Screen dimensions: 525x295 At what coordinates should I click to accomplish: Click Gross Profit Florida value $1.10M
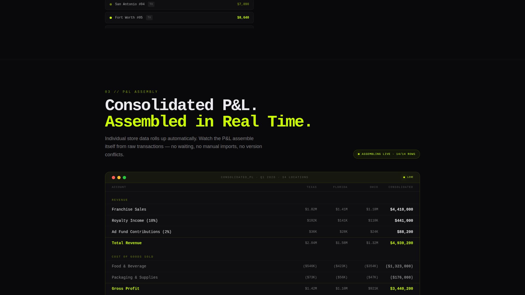click(x=342, y=289)
